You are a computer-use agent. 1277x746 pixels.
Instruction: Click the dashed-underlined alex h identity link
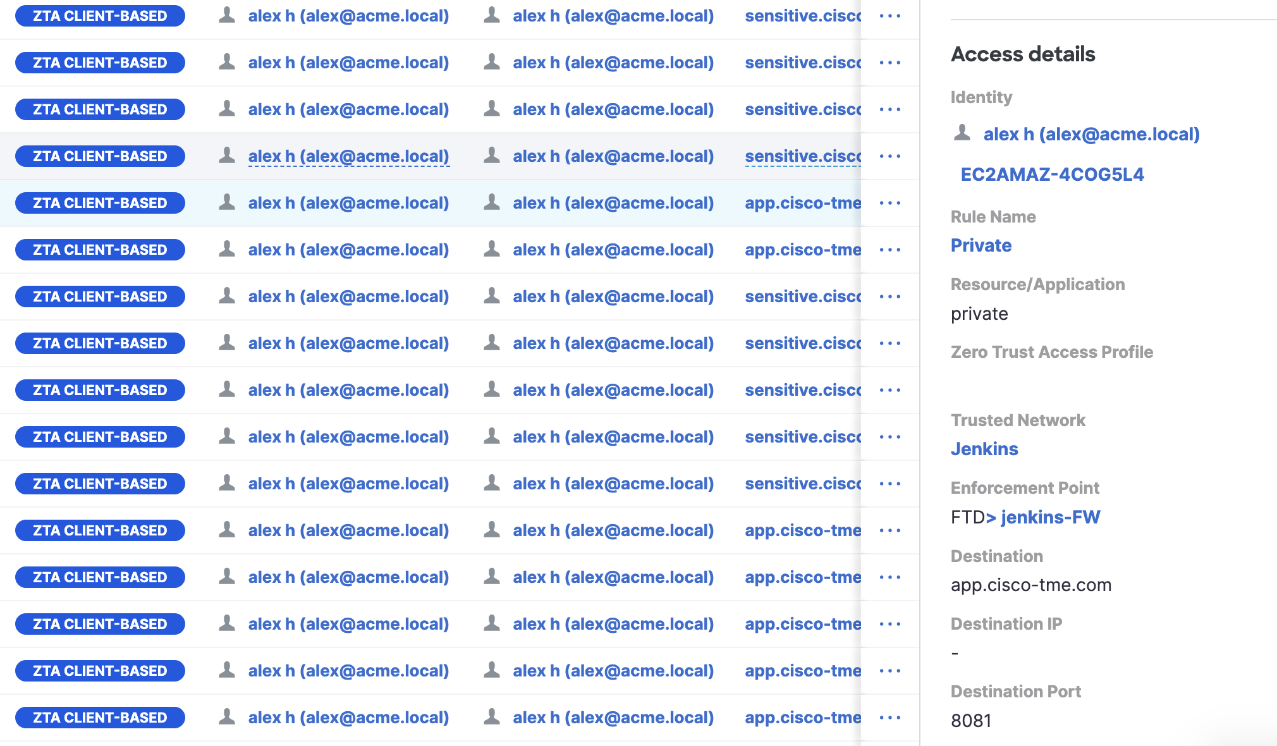(348, 156)
